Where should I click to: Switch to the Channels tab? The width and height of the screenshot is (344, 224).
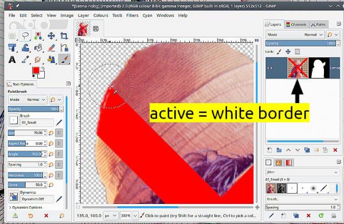tap(296, 25)
